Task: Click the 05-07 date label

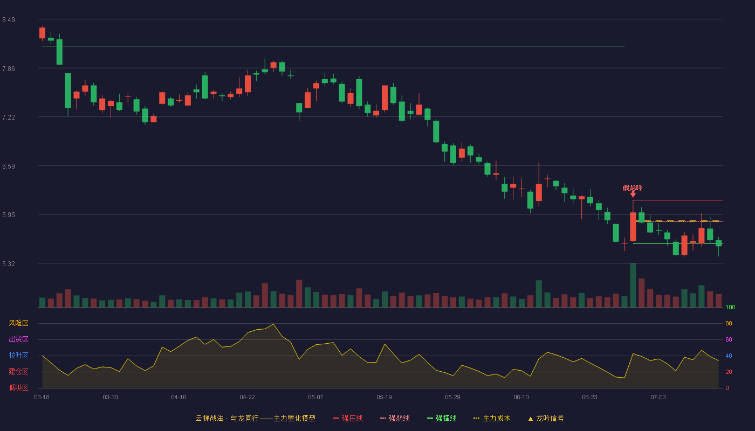Action: [315, 397]
